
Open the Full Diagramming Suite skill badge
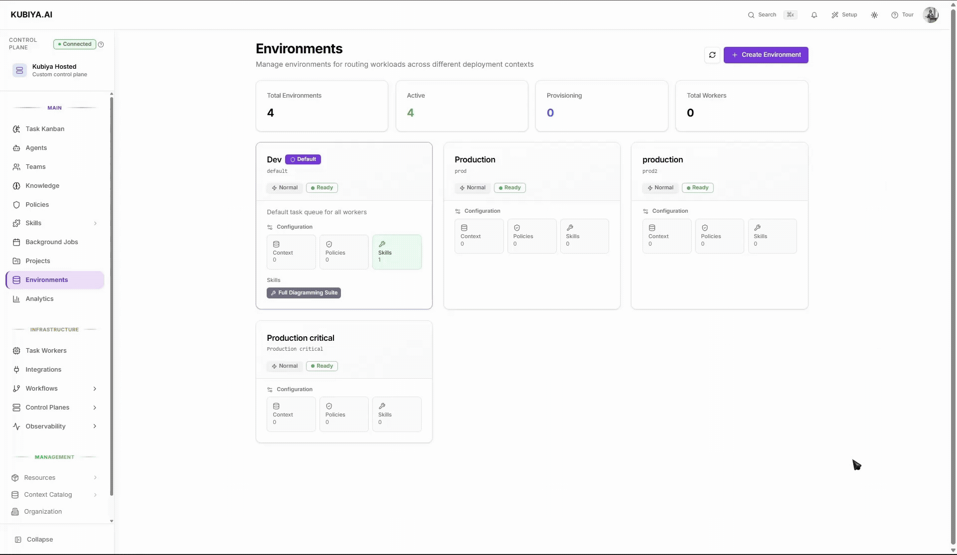point(304,292)
